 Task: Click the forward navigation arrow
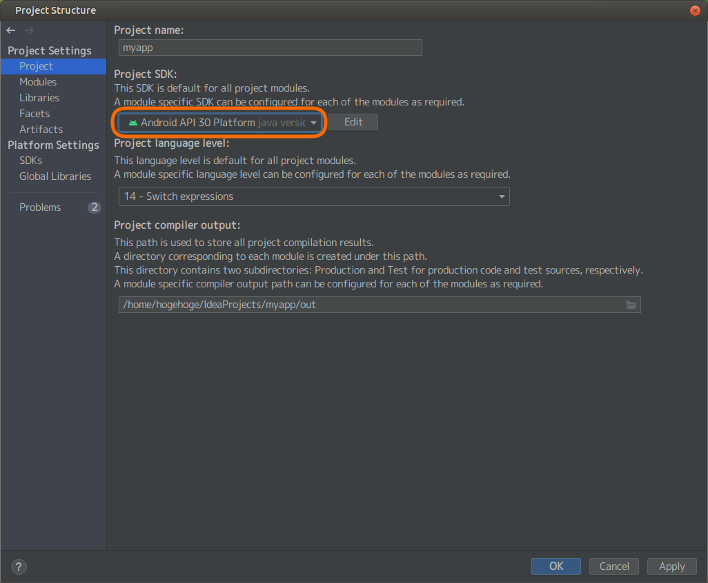click(29, 30)
